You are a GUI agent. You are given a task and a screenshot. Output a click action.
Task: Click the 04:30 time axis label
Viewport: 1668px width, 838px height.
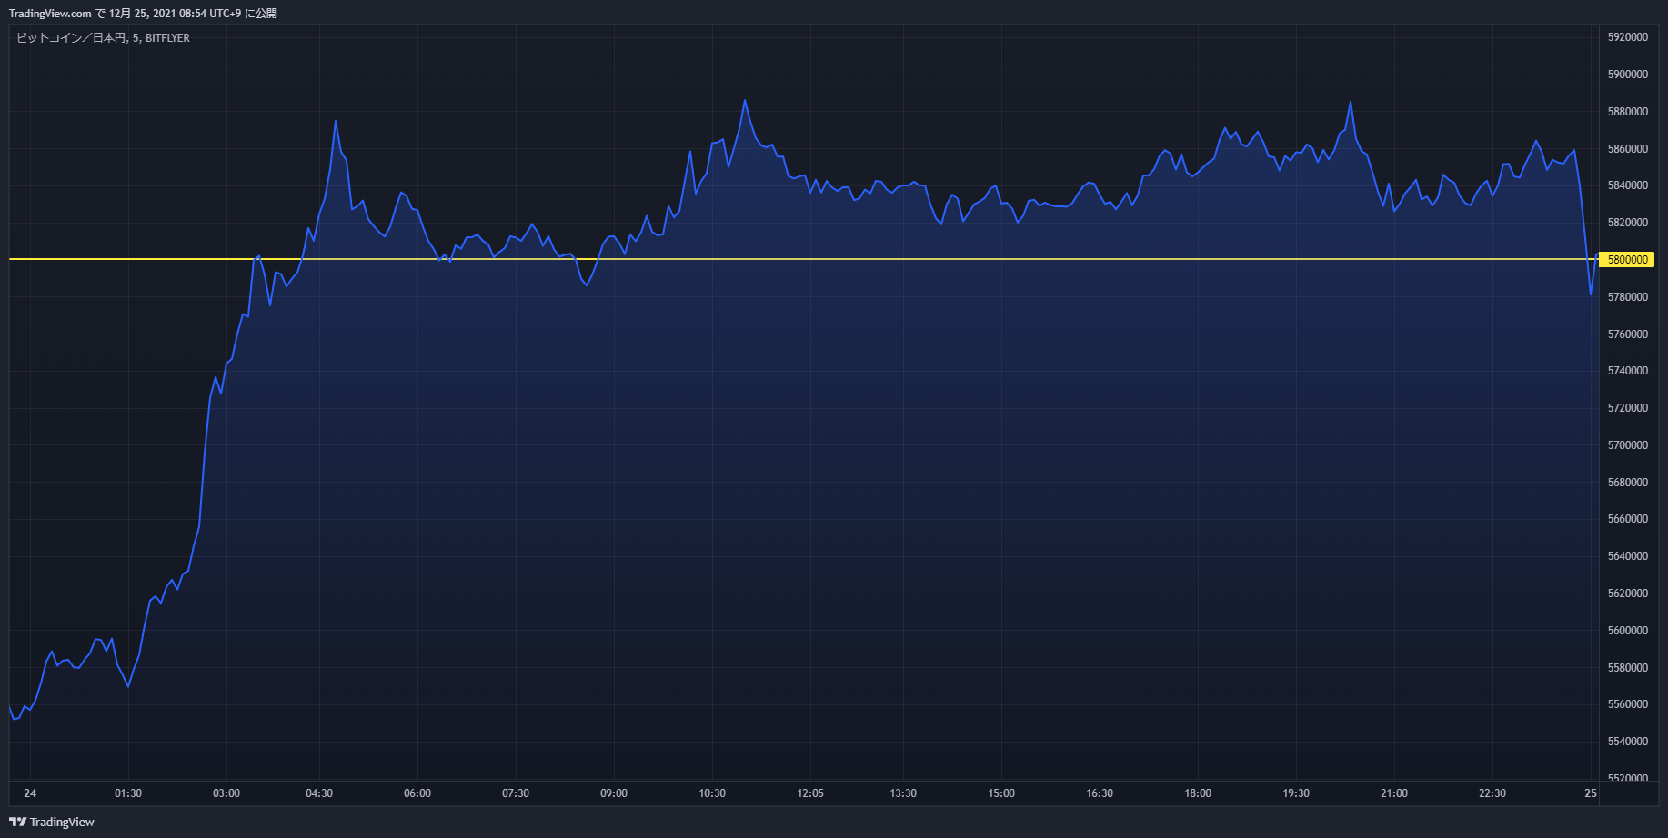(319, 793)
